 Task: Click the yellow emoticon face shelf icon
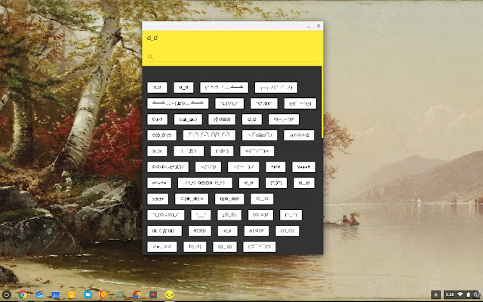(x=169, y=294)
